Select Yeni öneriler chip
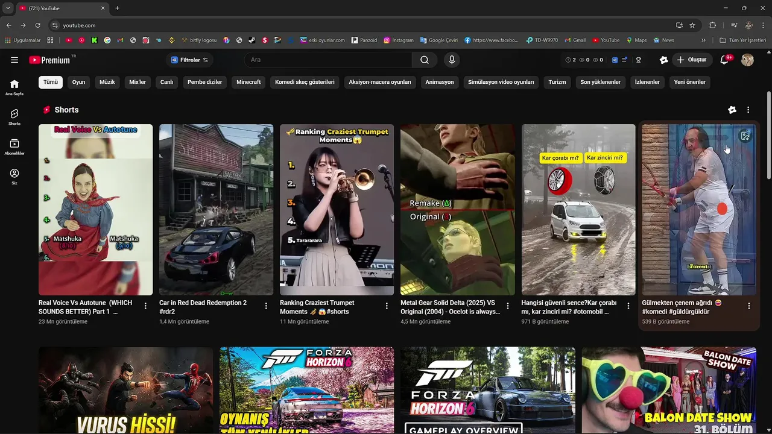Viewport: 772px width, 434px height. pyautogui.click(x=689, y=82)
